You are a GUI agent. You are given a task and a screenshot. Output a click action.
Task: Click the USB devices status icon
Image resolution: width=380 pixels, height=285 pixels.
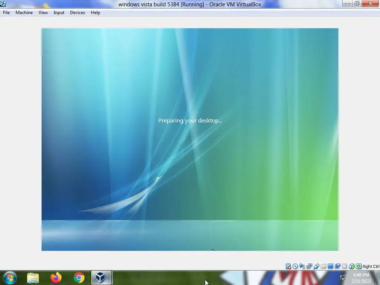click(317, 266)
